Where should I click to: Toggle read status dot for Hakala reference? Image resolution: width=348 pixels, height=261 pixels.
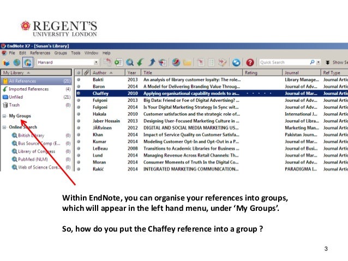pyautogui.click(x=79, y=114)
